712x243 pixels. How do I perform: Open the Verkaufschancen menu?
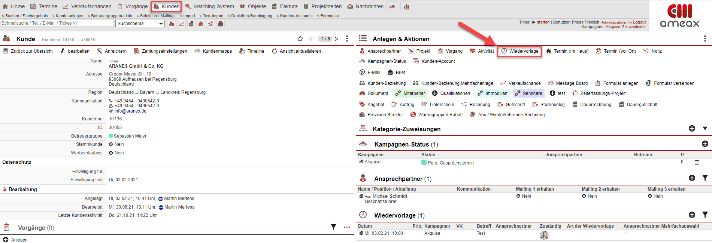coord(87,6)
